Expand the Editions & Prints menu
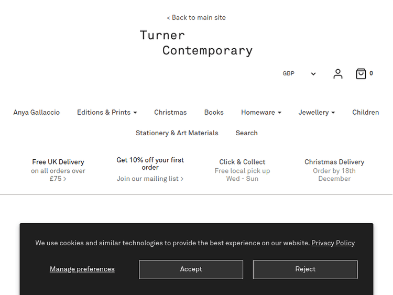This screenshot has width=393, height=295. click(x=107, y=112)
